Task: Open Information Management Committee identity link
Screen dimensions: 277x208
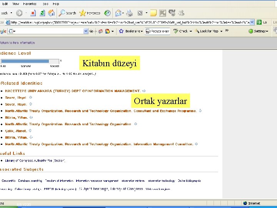Action: click(99, 144)
